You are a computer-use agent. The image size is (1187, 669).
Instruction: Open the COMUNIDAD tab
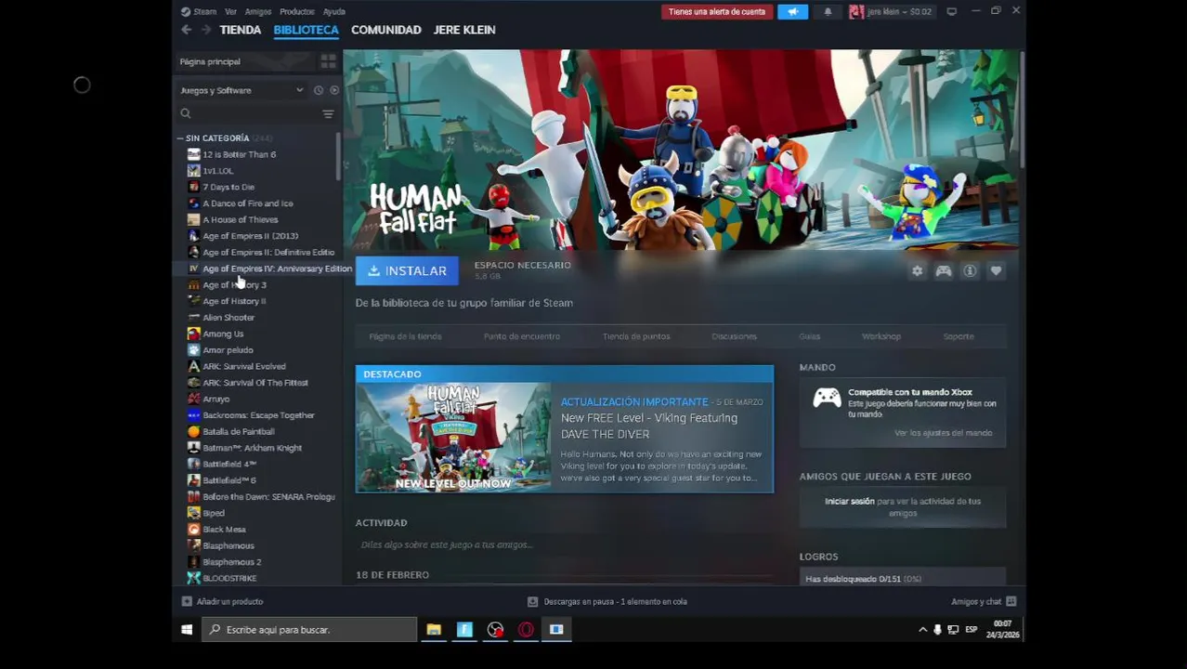click(x=386, y=30)
